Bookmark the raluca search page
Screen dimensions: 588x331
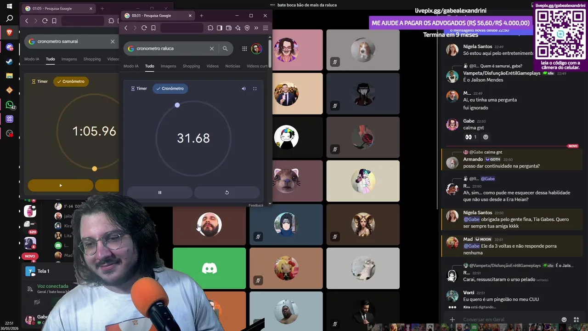pos(153,28)
